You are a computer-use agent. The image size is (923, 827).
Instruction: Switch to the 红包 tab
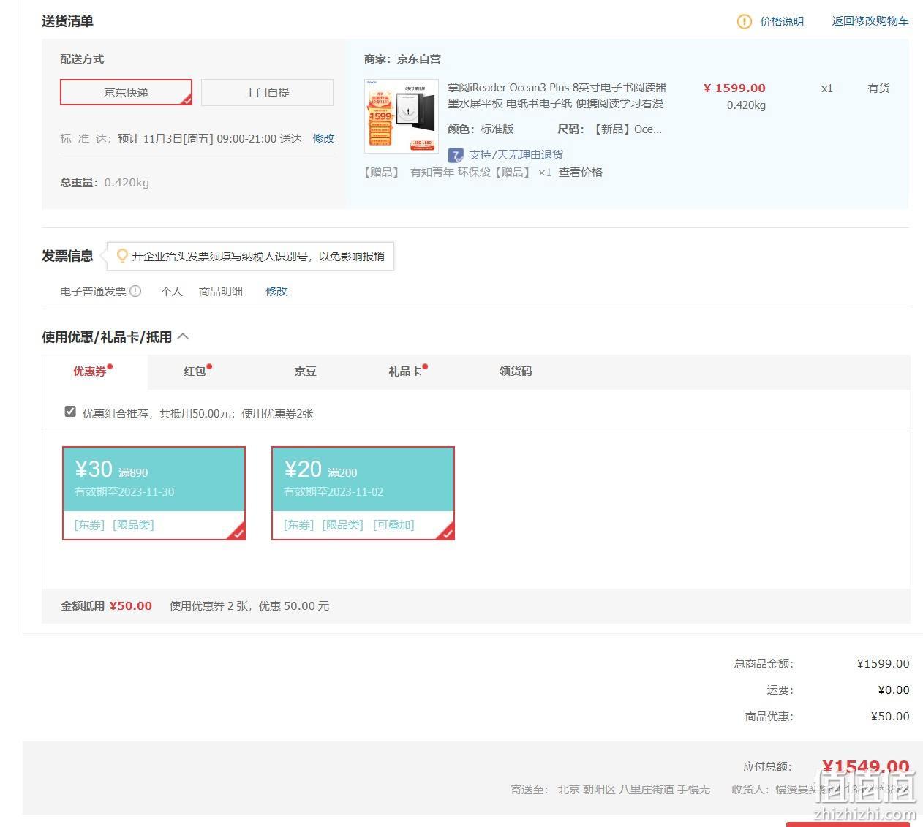(195, 371)
